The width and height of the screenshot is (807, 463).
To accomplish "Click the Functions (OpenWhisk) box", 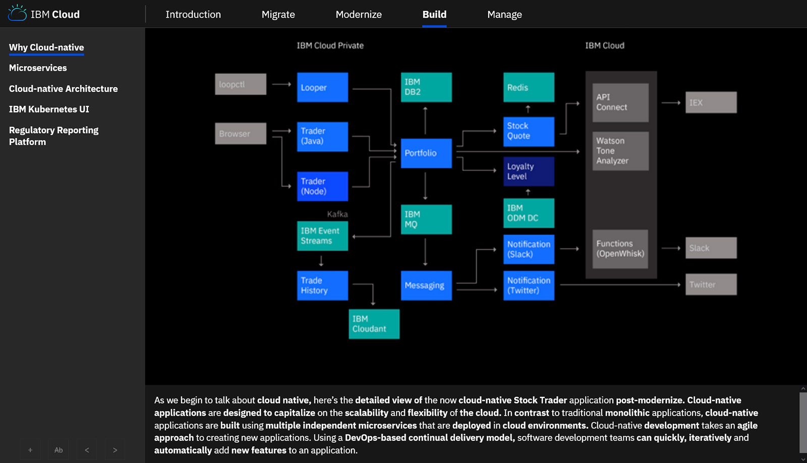I will [x=620, y=249].
